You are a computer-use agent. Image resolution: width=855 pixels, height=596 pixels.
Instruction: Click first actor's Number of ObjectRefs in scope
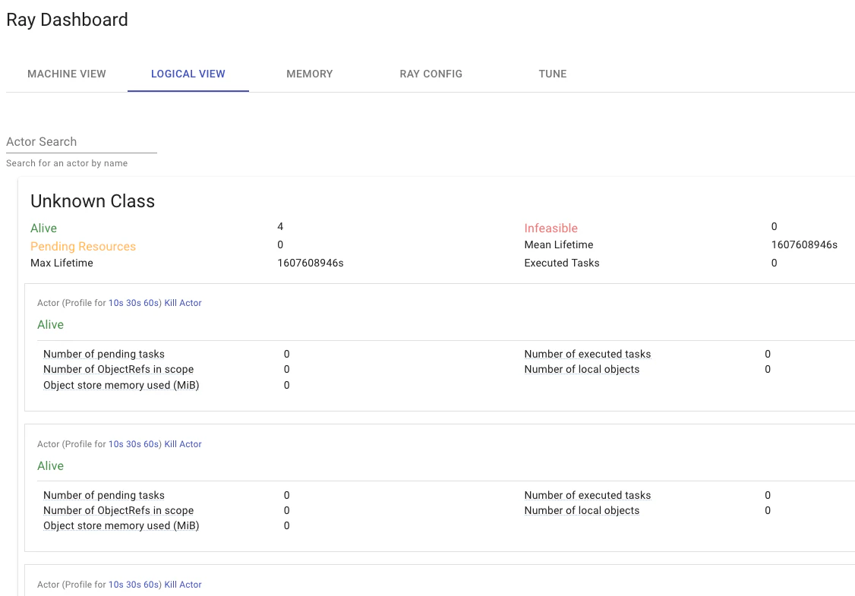click(118, 370)
